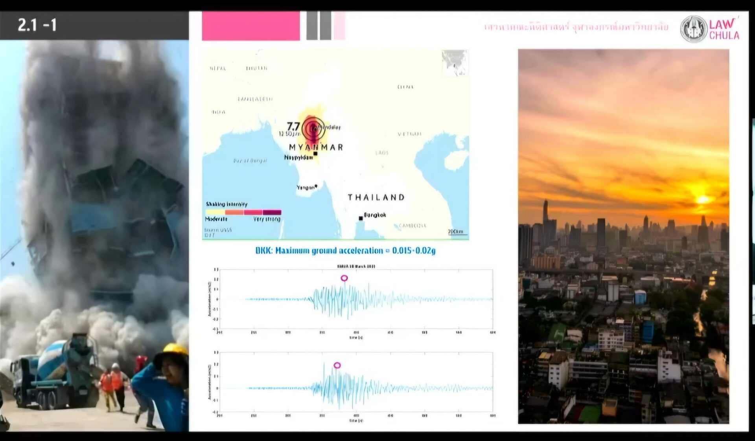
Task: Click the magenta peak circle on upper seismogram
Action: pyautogui.click(x=344, y=278)
